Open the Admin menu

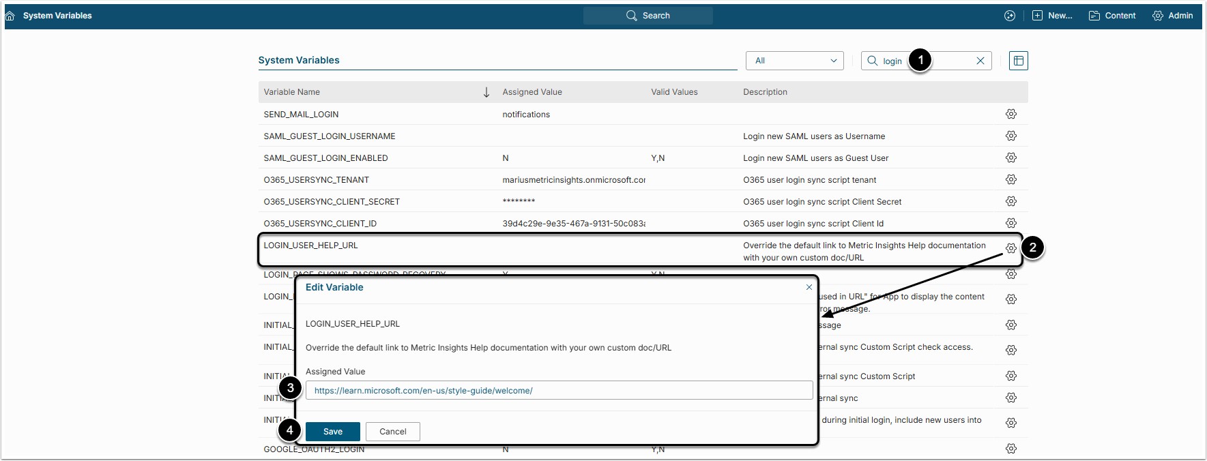[1173, 16]
